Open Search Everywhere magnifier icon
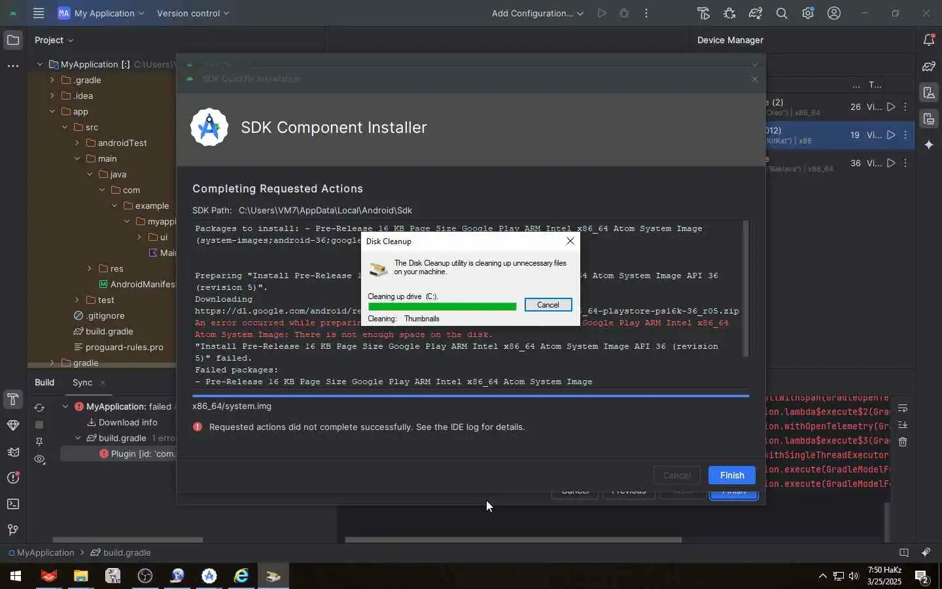This screenshot has height=589, width=942. tap(782, 13)
